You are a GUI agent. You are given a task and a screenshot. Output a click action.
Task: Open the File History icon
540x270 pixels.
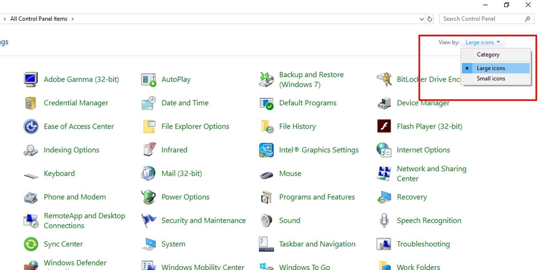pos(267,126)
